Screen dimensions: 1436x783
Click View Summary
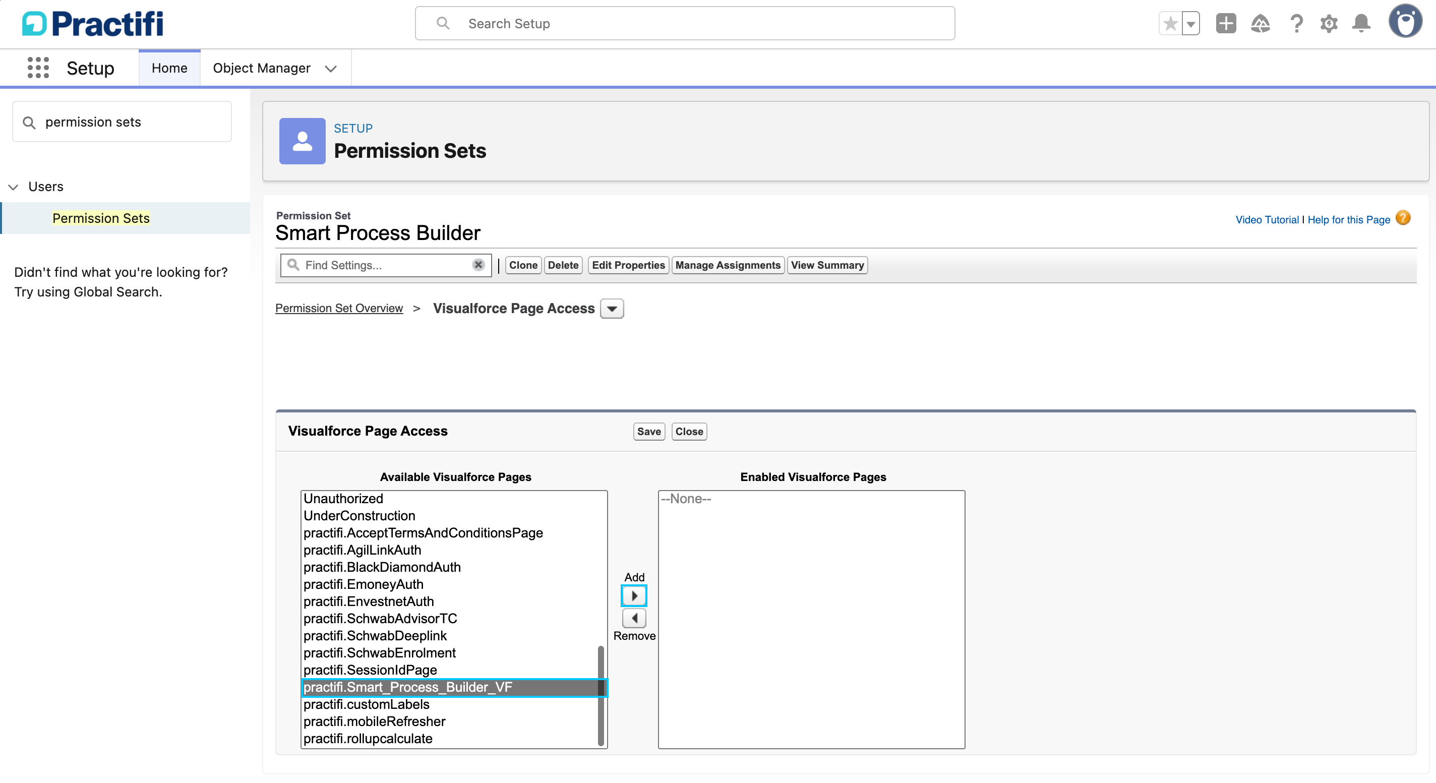(x=827, y=265)
